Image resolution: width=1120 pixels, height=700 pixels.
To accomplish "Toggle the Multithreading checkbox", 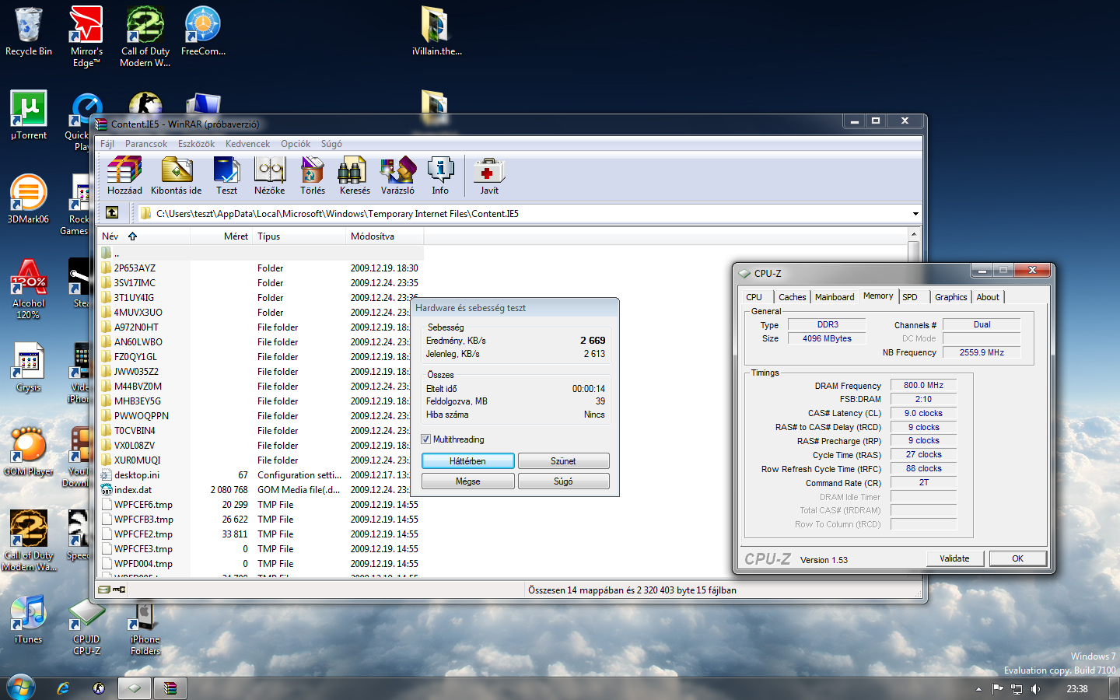I will [426, 439].
